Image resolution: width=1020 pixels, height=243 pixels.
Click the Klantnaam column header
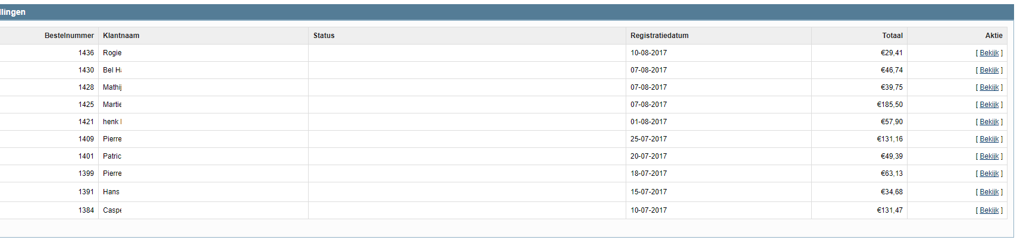[121, 36]
